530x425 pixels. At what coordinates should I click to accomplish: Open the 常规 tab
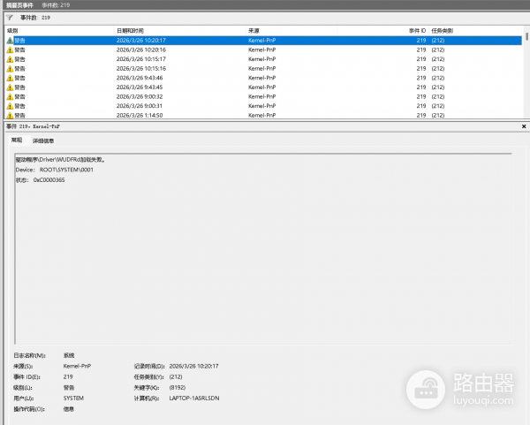17,140
